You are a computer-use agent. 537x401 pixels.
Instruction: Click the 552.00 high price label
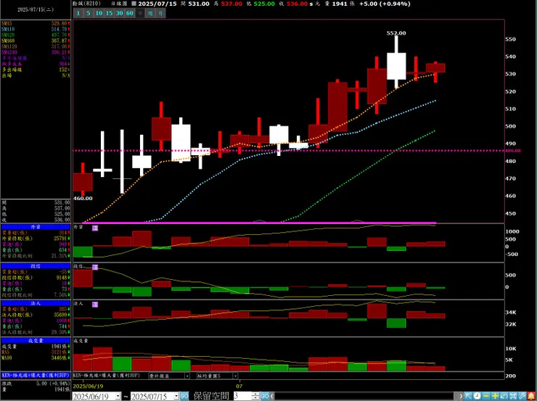[x=396, y=33]
